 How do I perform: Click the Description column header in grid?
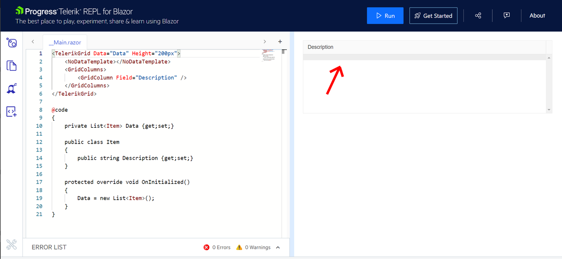click(x=321, y=47)
